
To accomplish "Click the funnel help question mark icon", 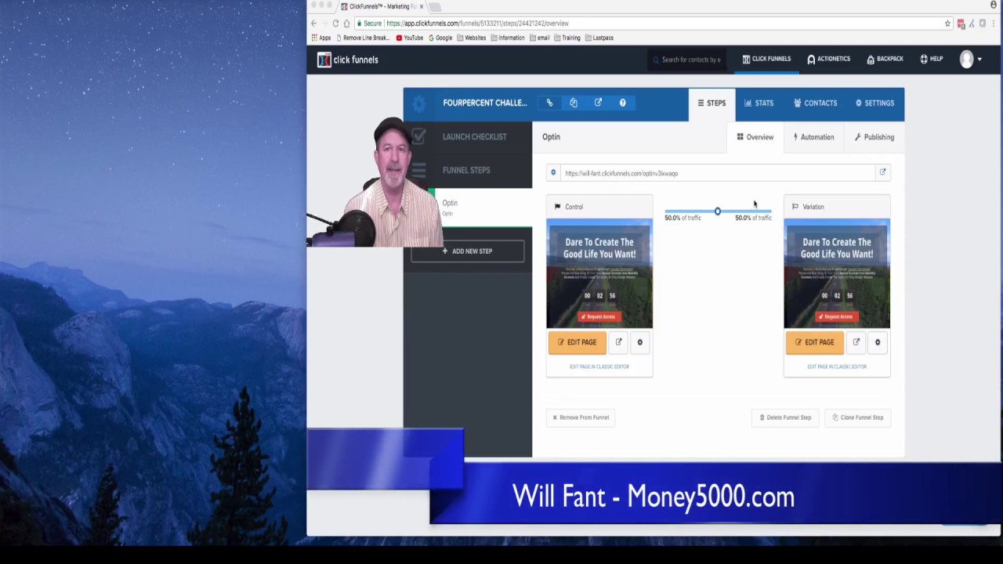I will click(623, 103).
